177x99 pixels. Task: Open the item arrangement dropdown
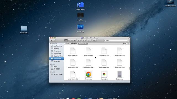(x=79, y=40)
